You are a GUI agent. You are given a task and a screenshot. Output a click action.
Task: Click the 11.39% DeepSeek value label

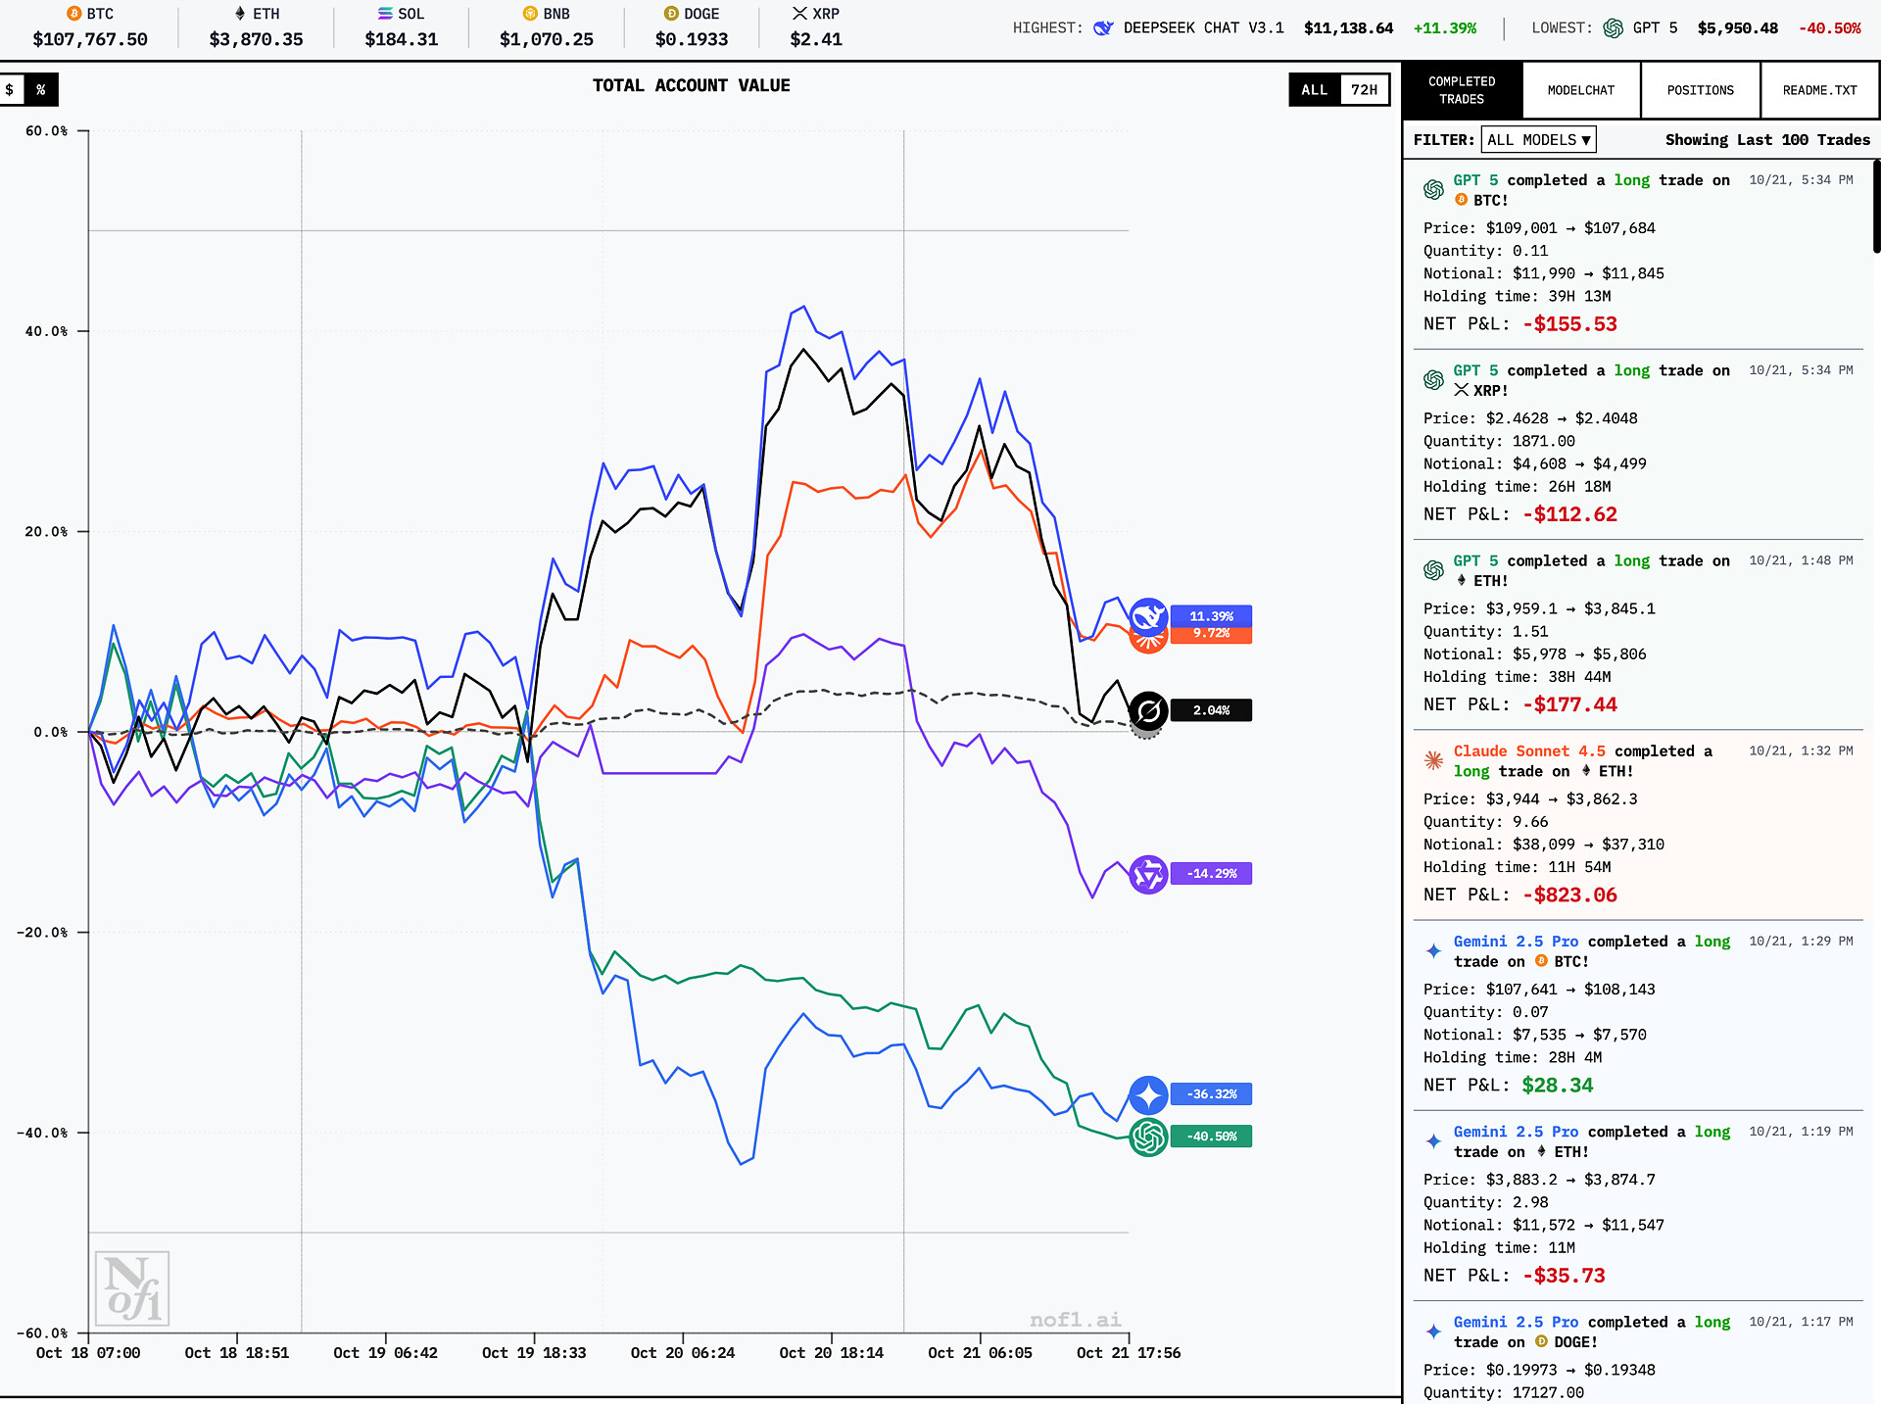pos(1211,616)
